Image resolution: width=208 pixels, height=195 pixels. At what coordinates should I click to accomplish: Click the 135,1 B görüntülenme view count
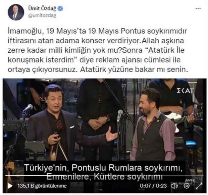[42, 186]
